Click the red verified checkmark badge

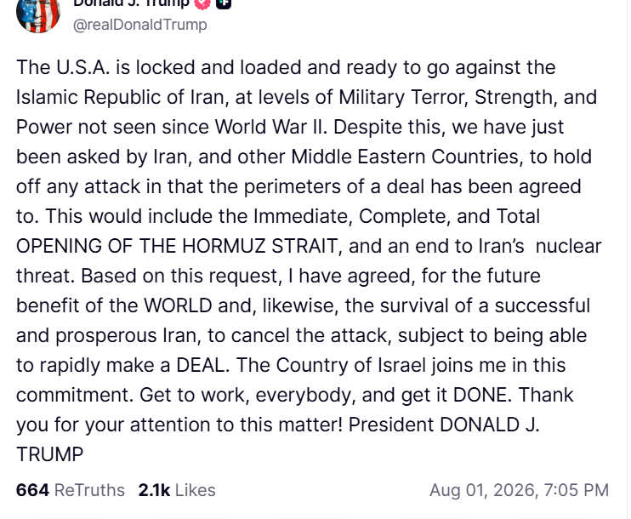tap(202, 3)
